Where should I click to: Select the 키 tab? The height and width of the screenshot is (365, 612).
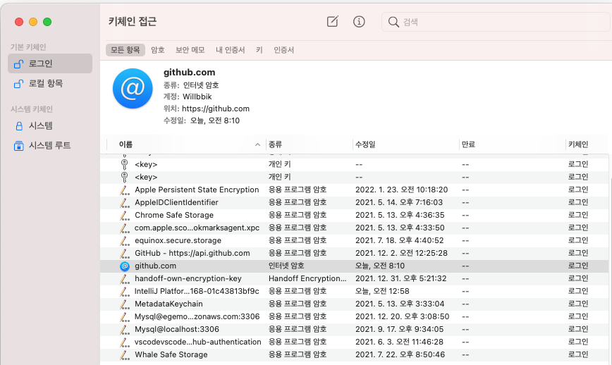pos(259,50)
